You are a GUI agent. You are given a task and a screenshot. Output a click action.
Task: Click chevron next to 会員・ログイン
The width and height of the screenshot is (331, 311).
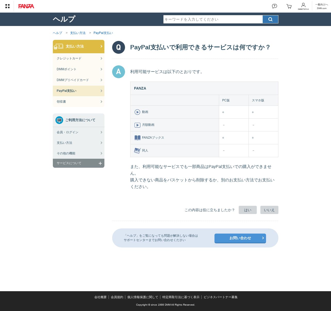[101, 132]
